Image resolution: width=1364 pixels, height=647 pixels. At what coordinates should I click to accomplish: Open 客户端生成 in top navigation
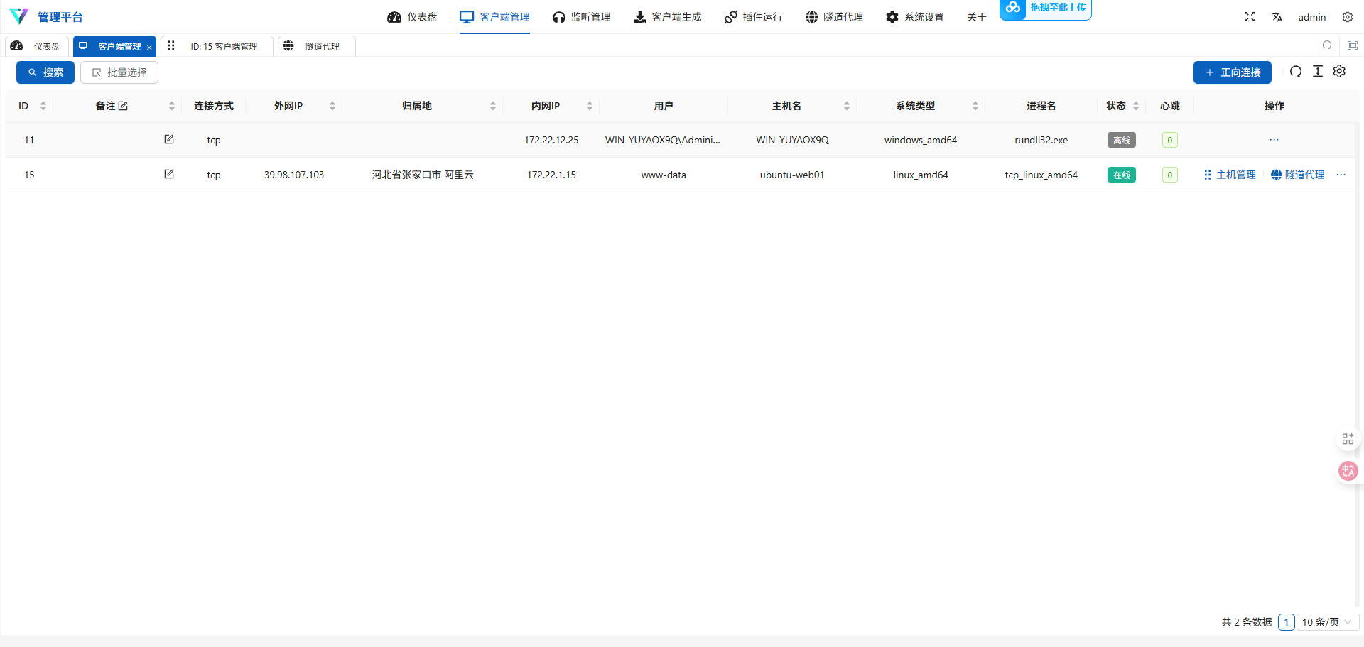click(x=667, y=17)
